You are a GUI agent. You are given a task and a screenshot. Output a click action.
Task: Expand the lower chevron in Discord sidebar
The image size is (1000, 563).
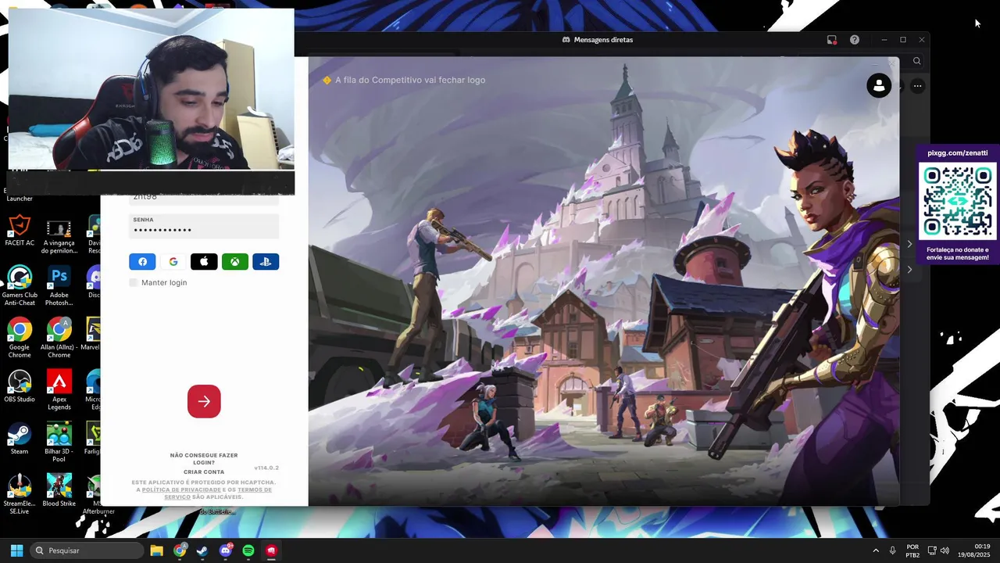coord(909,270)
